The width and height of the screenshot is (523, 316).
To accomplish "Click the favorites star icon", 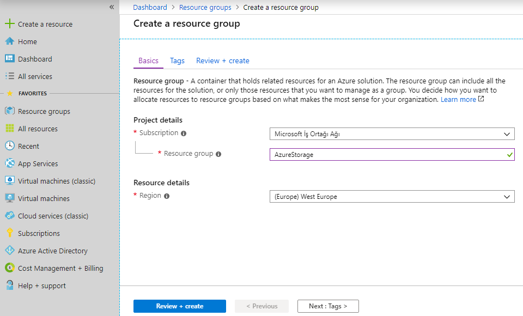I will (x=10, y=93).
